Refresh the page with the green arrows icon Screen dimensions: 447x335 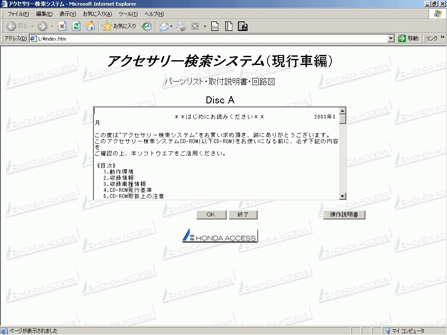tap(76, 26)
